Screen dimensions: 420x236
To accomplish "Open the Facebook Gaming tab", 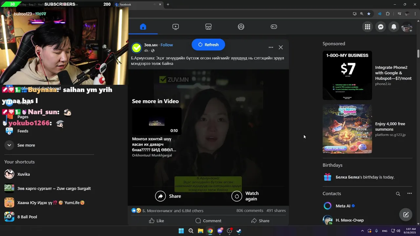I will [274, 27].
